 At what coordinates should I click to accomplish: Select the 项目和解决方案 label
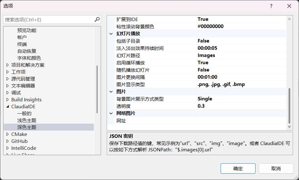[x=28, y=65]
